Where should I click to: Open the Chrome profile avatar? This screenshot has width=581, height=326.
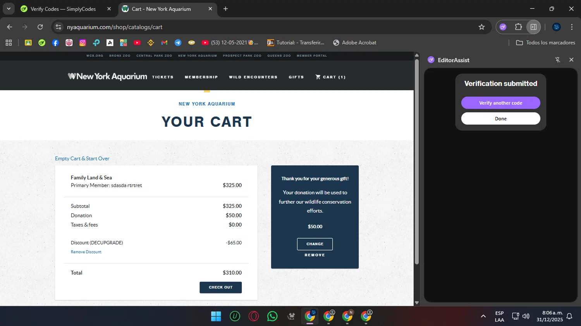pyautogui.click(x=557, y=27)
